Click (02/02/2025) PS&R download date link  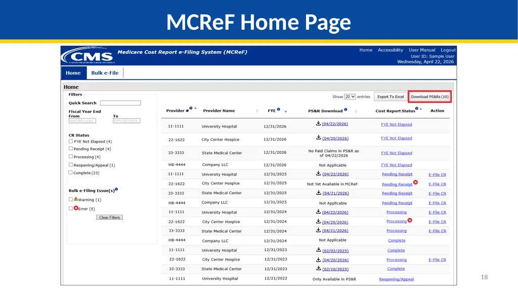pyautogui.click(x=335, y=251)
